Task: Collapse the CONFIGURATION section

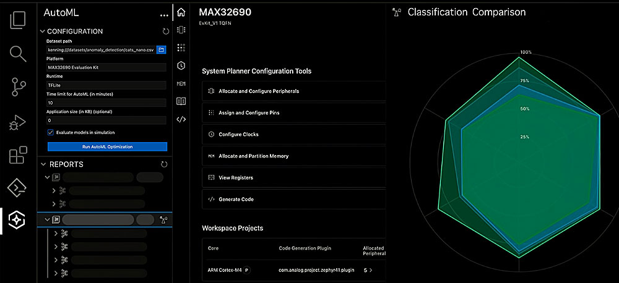Action: [42, 32]
